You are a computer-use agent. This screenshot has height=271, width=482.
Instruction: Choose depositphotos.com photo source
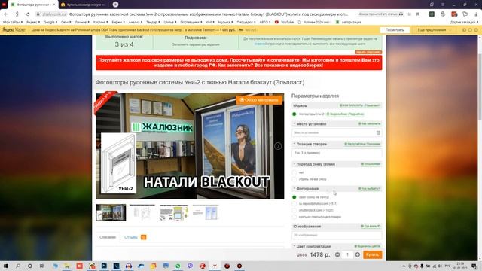coord(294,204)
